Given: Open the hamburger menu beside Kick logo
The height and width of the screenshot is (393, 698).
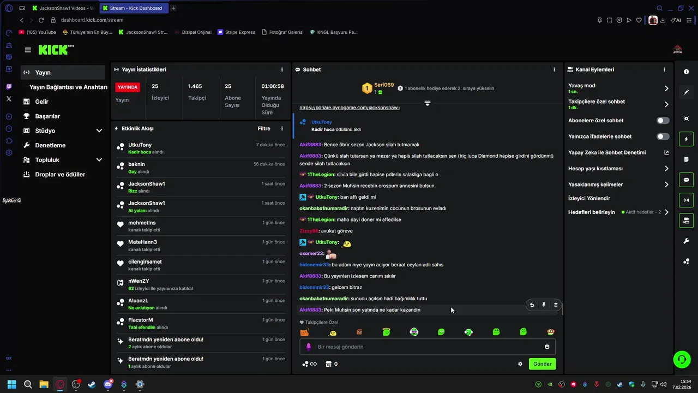Looking at the screenshot, I should pyautogui.click(x=28, y=50).
